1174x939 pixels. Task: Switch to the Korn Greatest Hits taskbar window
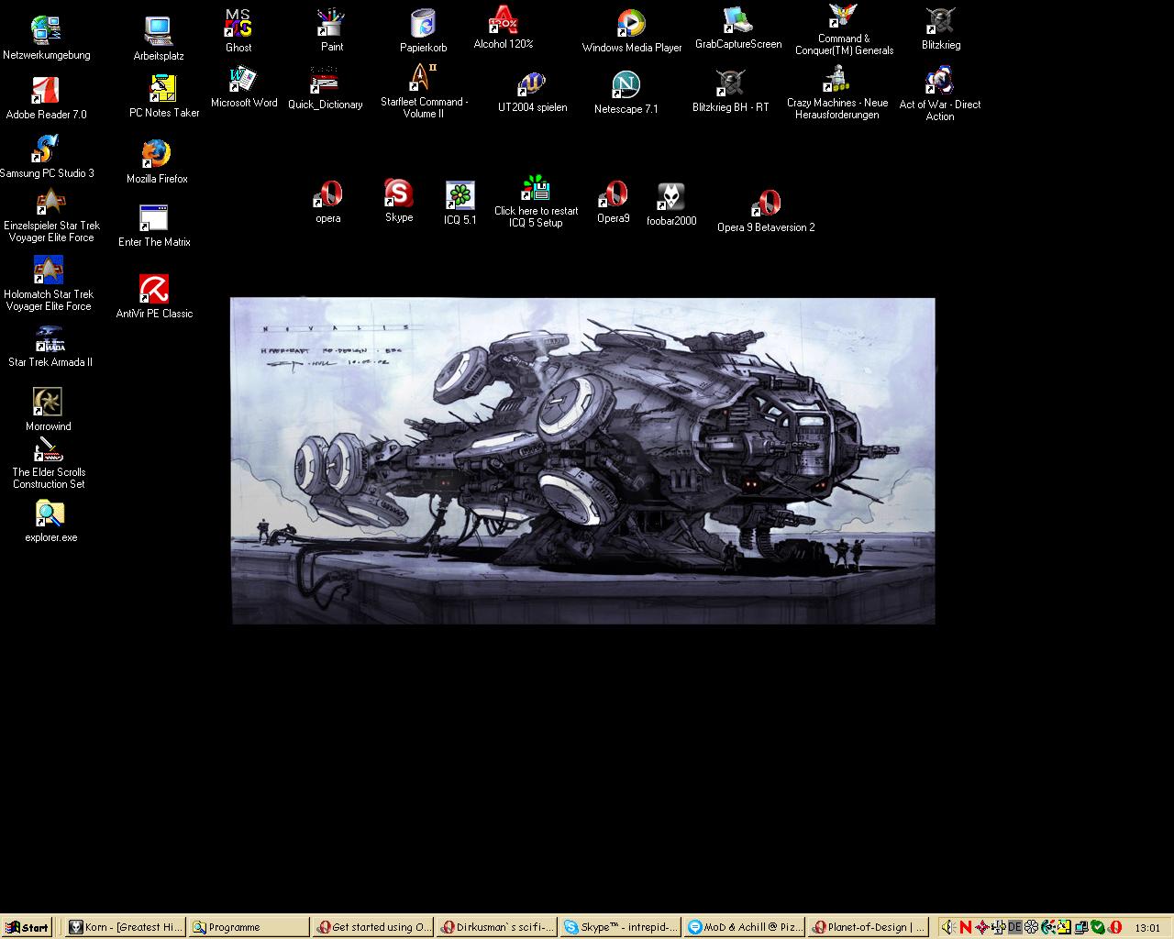126,927
